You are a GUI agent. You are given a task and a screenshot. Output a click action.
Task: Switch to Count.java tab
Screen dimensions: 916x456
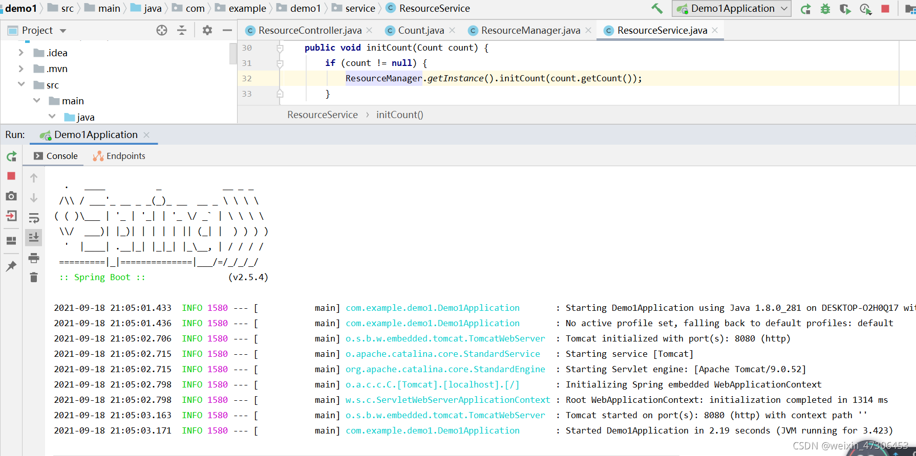point(421,31)
